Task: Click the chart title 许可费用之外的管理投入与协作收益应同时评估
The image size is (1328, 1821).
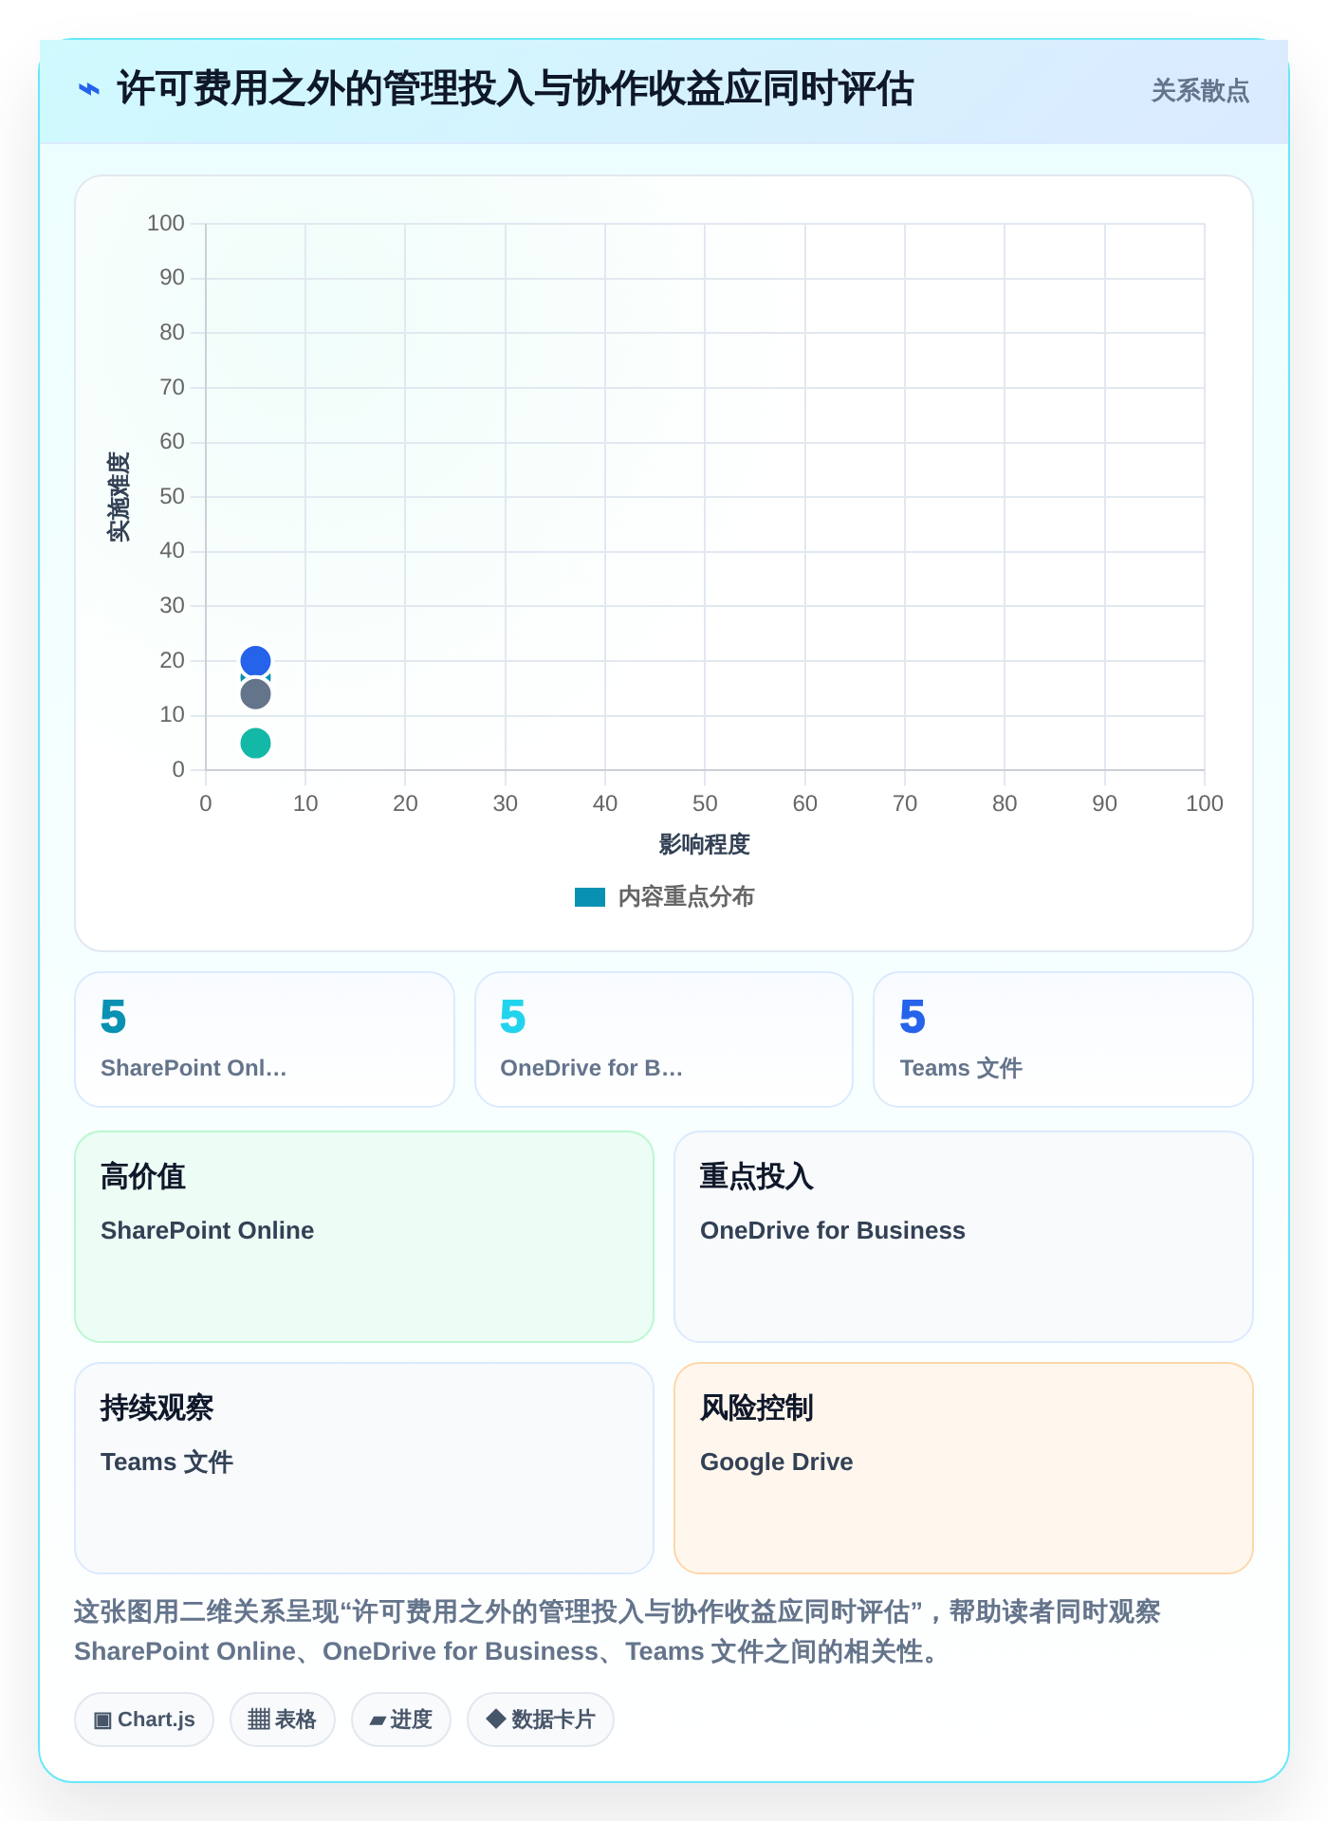Action: (x=515, y=89)
